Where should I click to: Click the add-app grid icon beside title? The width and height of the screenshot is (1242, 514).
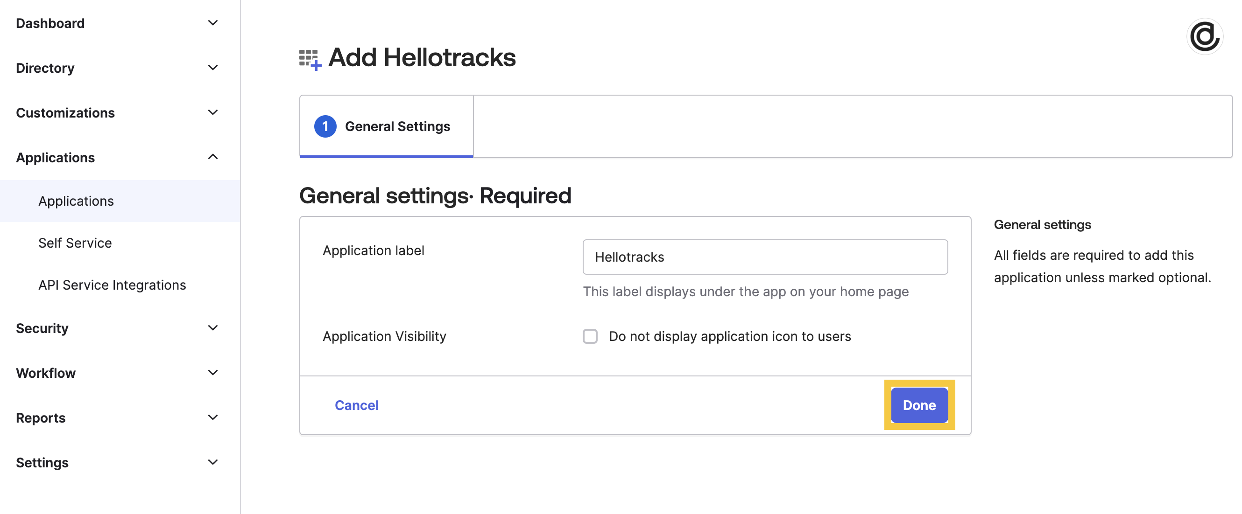pos(310,60)
